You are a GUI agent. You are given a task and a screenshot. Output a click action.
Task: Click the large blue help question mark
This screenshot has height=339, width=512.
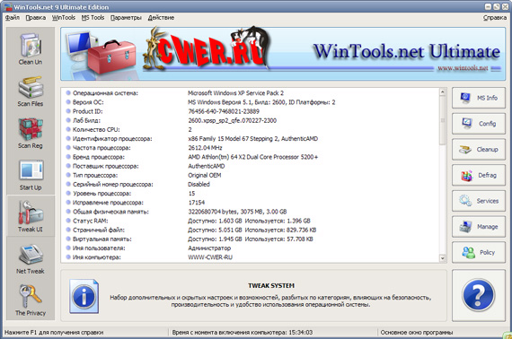tap(479, 295)
